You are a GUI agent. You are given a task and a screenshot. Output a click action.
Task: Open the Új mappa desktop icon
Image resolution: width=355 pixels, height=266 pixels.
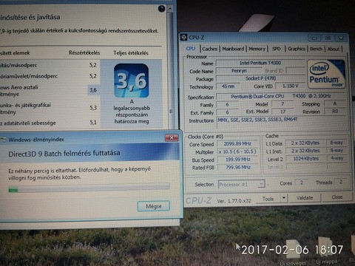click(326, 251)
